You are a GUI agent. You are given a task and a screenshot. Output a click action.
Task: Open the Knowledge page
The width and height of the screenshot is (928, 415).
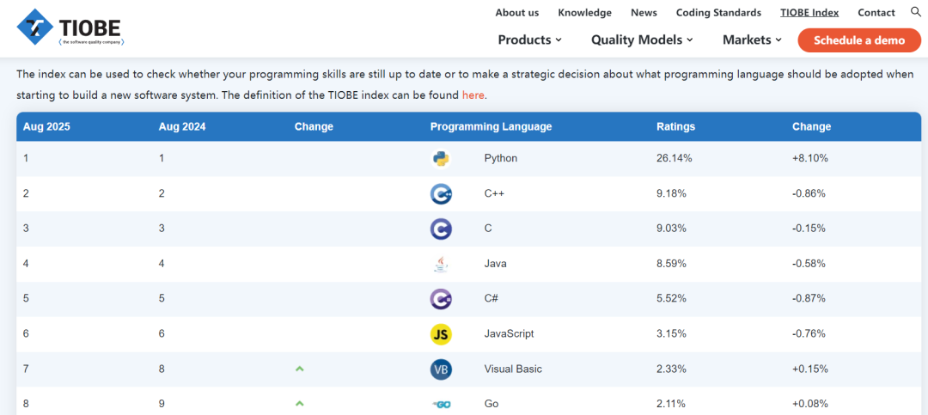pyautogui.click(x=585, y=12)
